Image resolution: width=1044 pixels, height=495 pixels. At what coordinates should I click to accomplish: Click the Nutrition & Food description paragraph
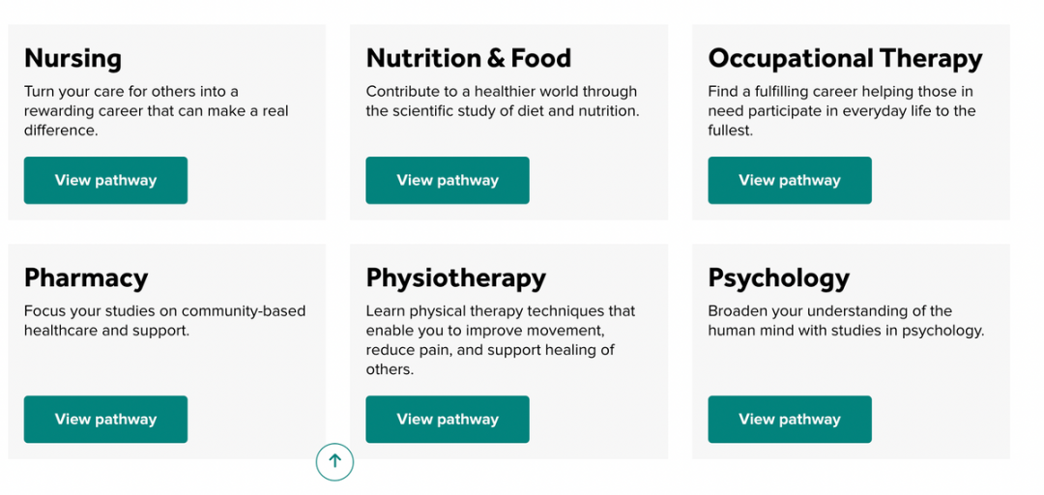[x=503, y=102]
